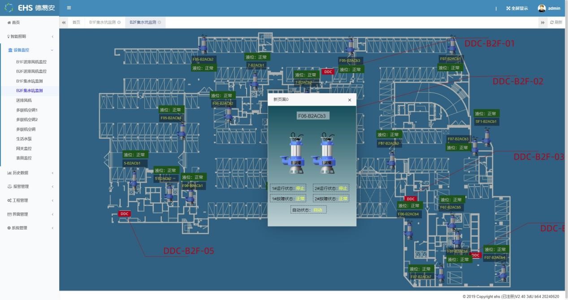Click the pump icon above F07-B2ACb1
The image size is (568, 300).
452,45
